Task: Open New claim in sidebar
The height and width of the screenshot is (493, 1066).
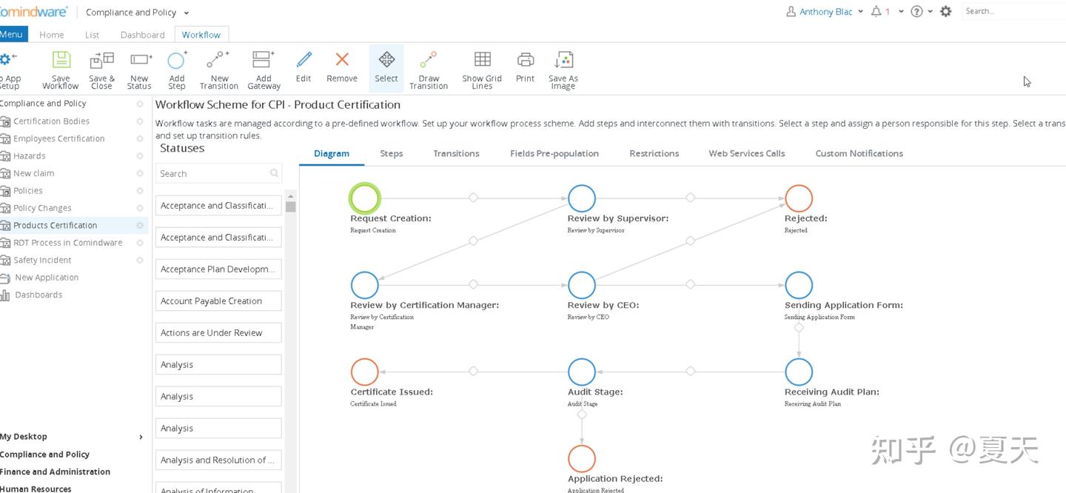Action: coord(34,173)
